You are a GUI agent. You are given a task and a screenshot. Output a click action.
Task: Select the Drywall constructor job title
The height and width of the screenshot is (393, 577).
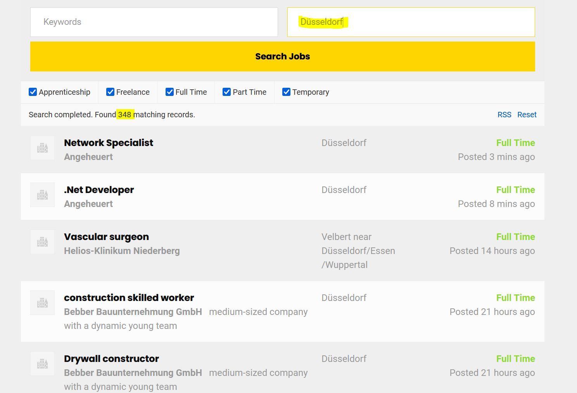(111, 359)
